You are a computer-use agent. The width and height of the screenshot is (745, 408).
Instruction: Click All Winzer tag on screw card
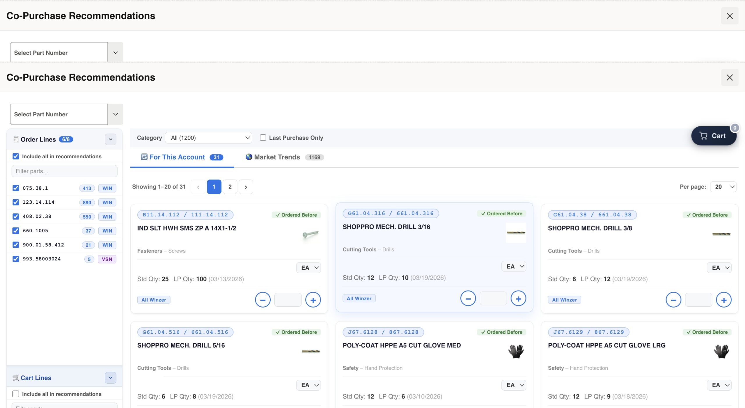pyautogui.click(x=154, y=300)
